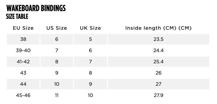Viewport: 217px width, 104px height.
Task: Click UK size 5 cell
Action: pyautogui.click(x=90, y=39)
